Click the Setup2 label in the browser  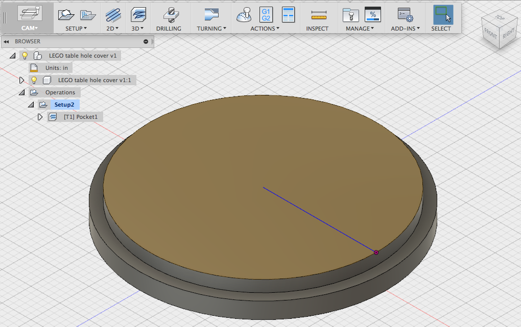pyautogui.click(x=64, y=104)
